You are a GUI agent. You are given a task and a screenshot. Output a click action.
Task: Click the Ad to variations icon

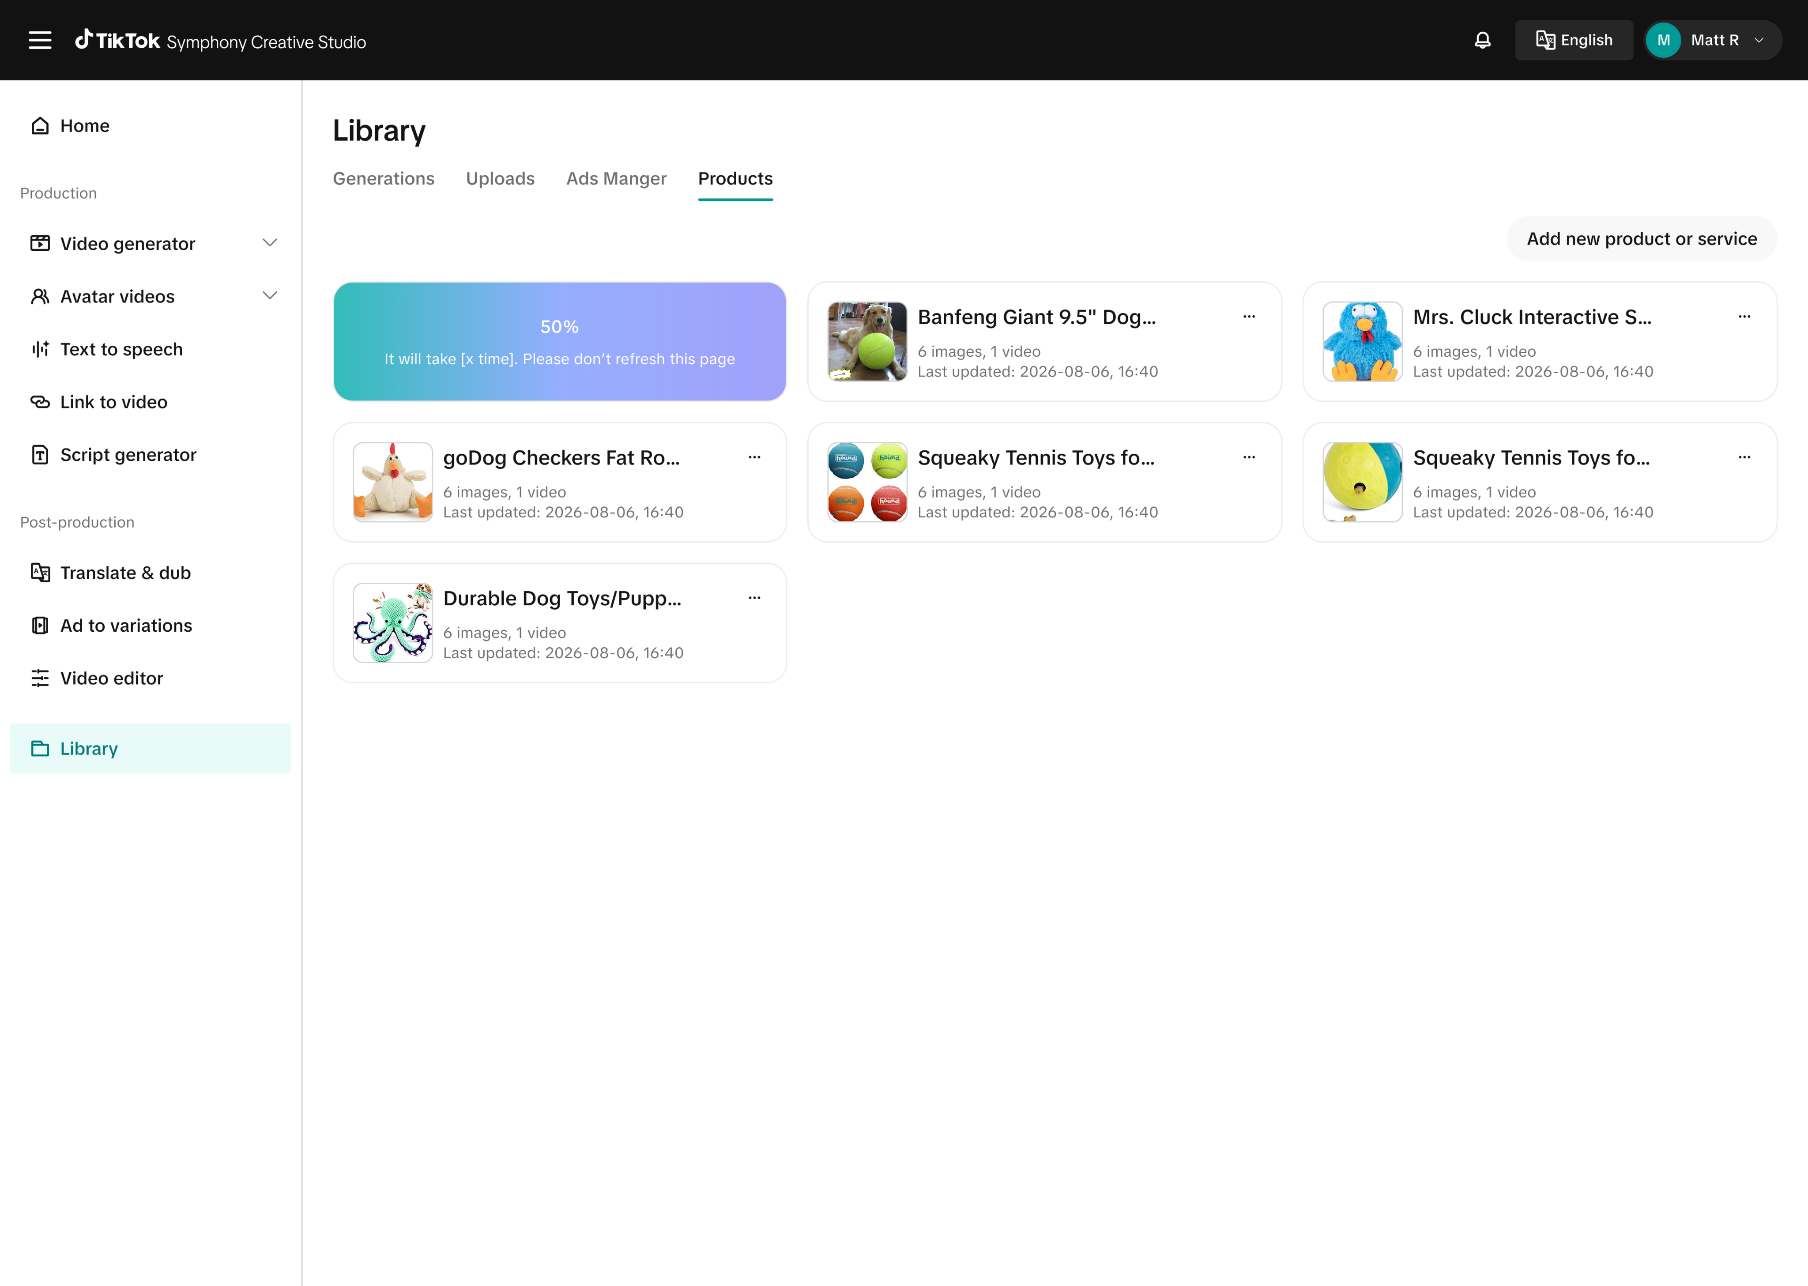point(40,626)
